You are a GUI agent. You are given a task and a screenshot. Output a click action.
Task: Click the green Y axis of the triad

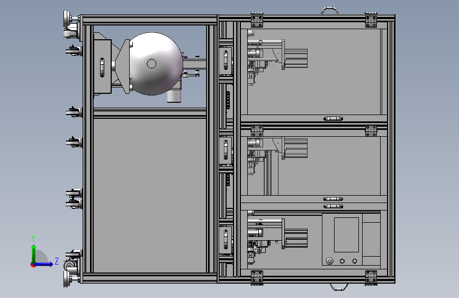(x=34, y=253)
